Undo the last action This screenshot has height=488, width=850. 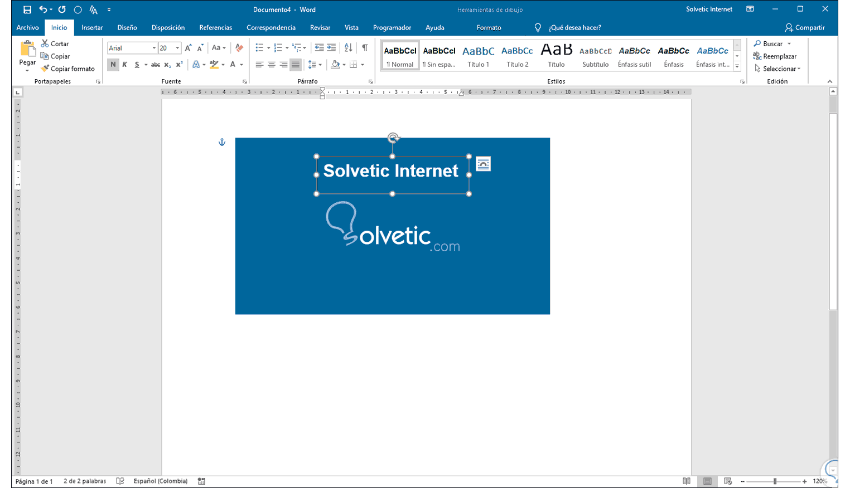coord(43,9)
